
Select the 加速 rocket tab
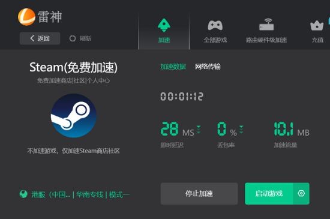164,31
